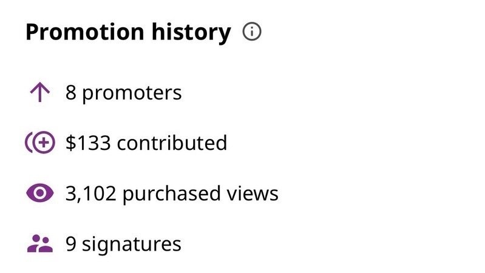Click the $133 dollar amount
The width and height of the screenshot is (485, 273).
coord(88,143)
